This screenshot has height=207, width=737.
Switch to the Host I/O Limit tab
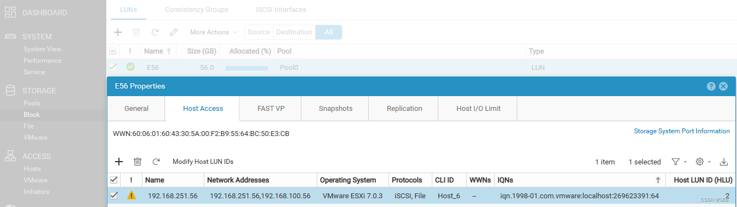tap(478, 109)
